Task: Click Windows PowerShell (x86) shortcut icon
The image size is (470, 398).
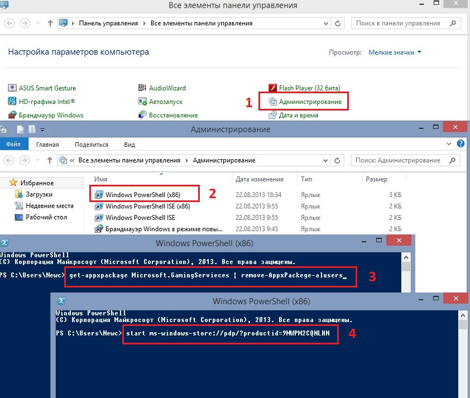Action: pyautogui.click(x=99, y=195)
